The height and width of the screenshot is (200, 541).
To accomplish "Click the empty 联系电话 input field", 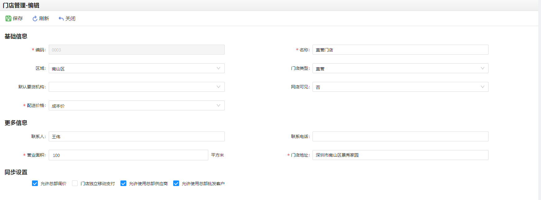I will point(400,136).
